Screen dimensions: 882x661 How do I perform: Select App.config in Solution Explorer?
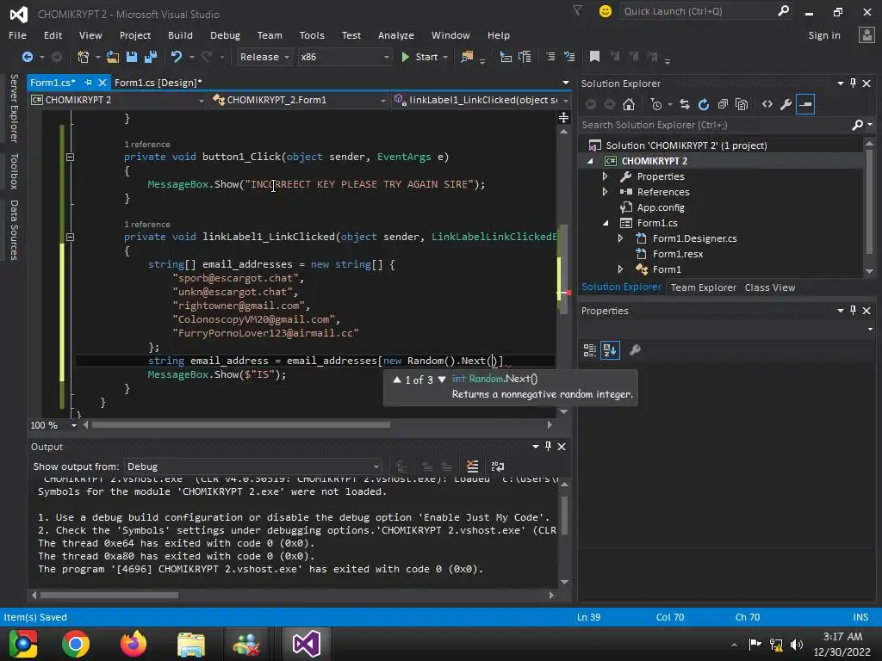point(661,207)
